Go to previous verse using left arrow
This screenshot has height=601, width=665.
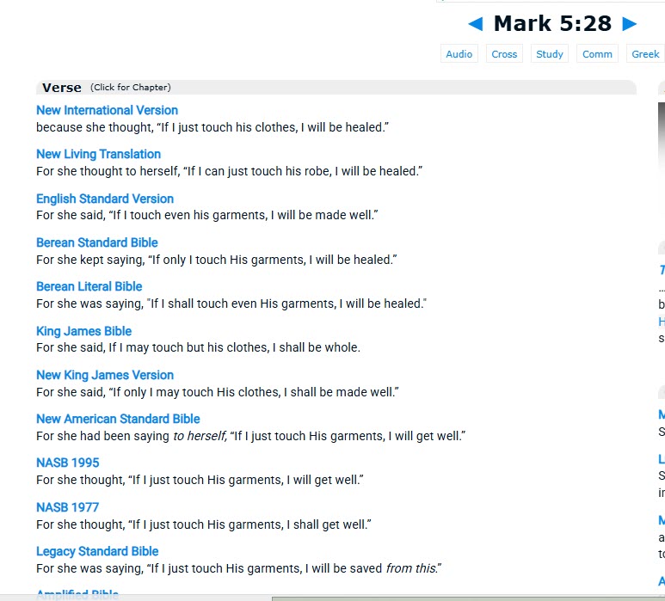coord(475,24)
